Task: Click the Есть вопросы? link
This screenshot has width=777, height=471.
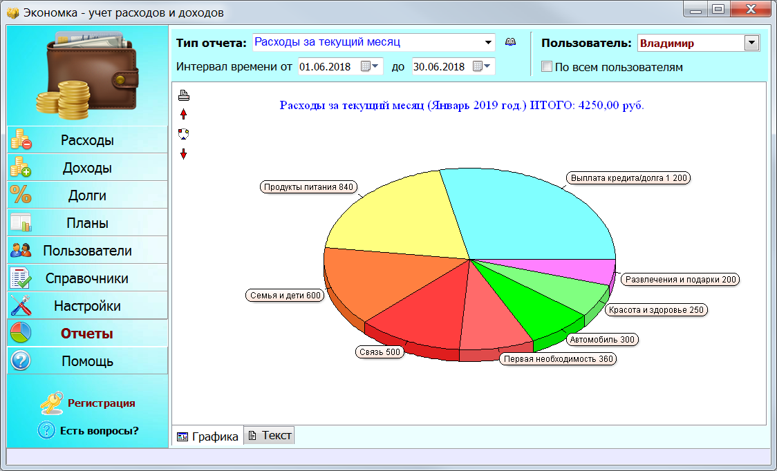Action: pyautogui.click(x=100, y=430)
